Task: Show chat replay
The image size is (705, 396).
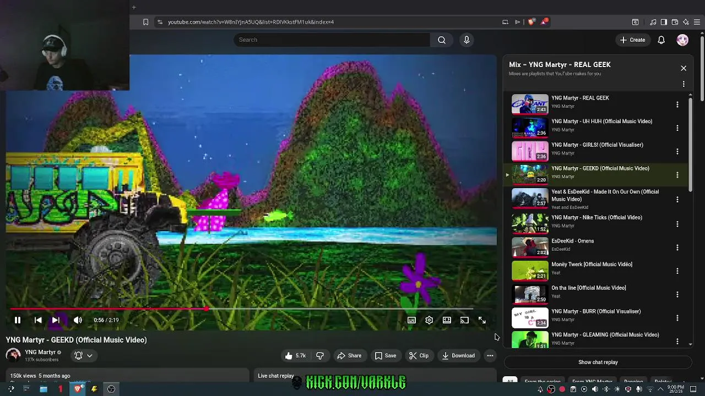Action: click(598, 362)
